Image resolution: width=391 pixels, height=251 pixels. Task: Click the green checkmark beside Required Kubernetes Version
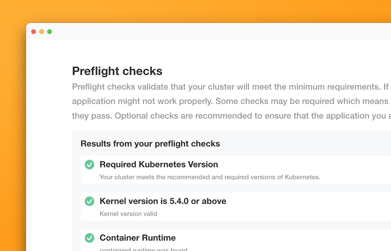click(x=90, y=164)
